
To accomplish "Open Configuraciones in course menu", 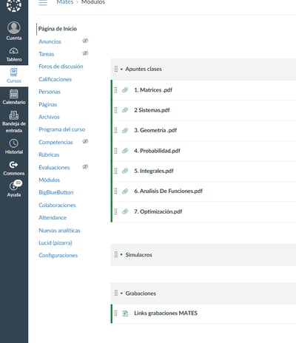I will point(58,255).
